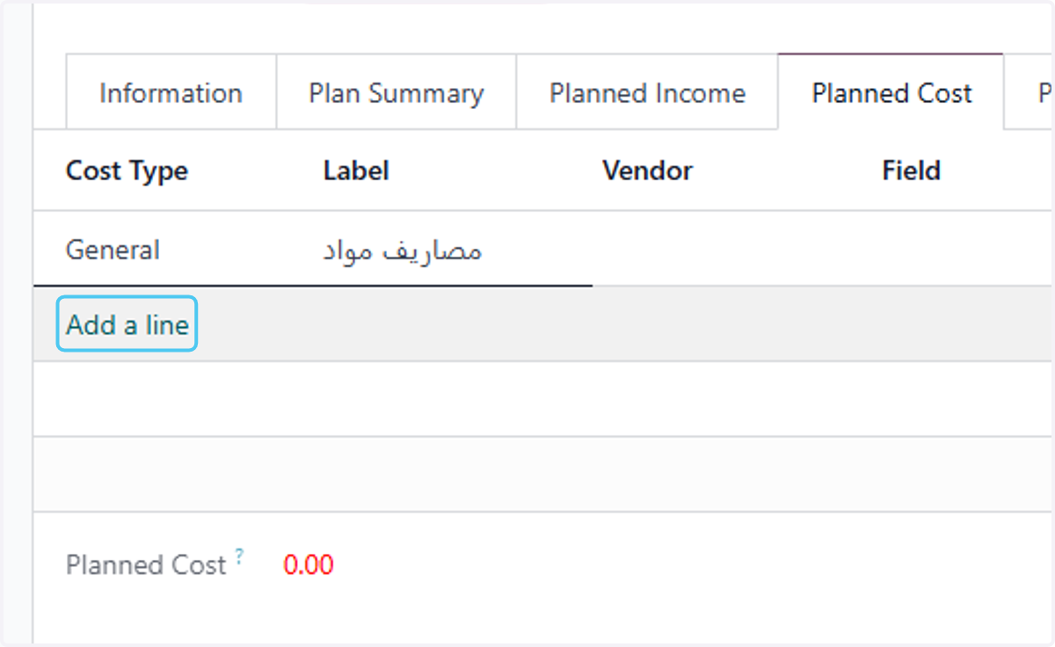Sort by the Vendor column header
This screenshot has width=1055, height=647.
point(647,171)
